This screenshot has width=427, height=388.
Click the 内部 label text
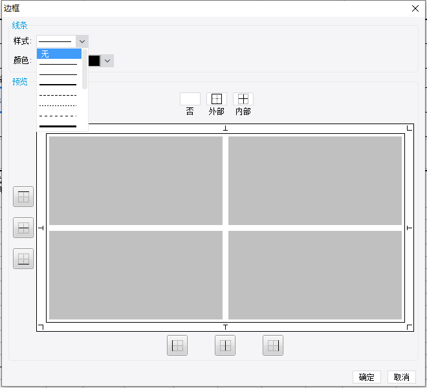pos(243,111)
